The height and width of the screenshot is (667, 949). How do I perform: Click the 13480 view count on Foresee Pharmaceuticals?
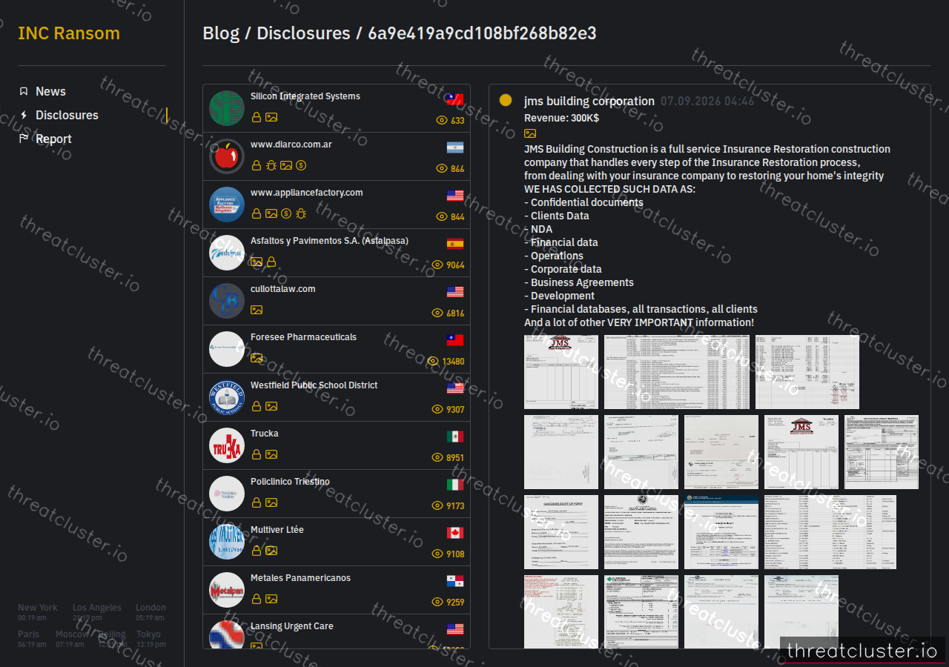coord(453,362)
